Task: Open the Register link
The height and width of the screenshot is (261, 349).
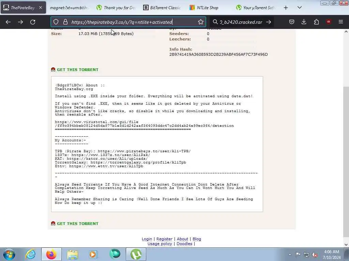Action: [165, 239]
